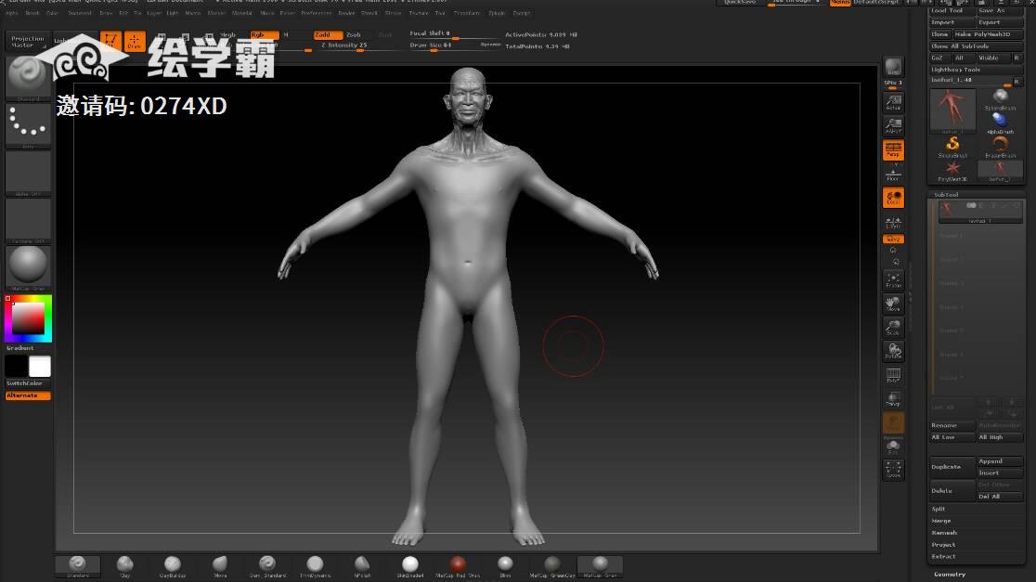
Task: Toggle the Rgb channel button
Action: [265, 34]
